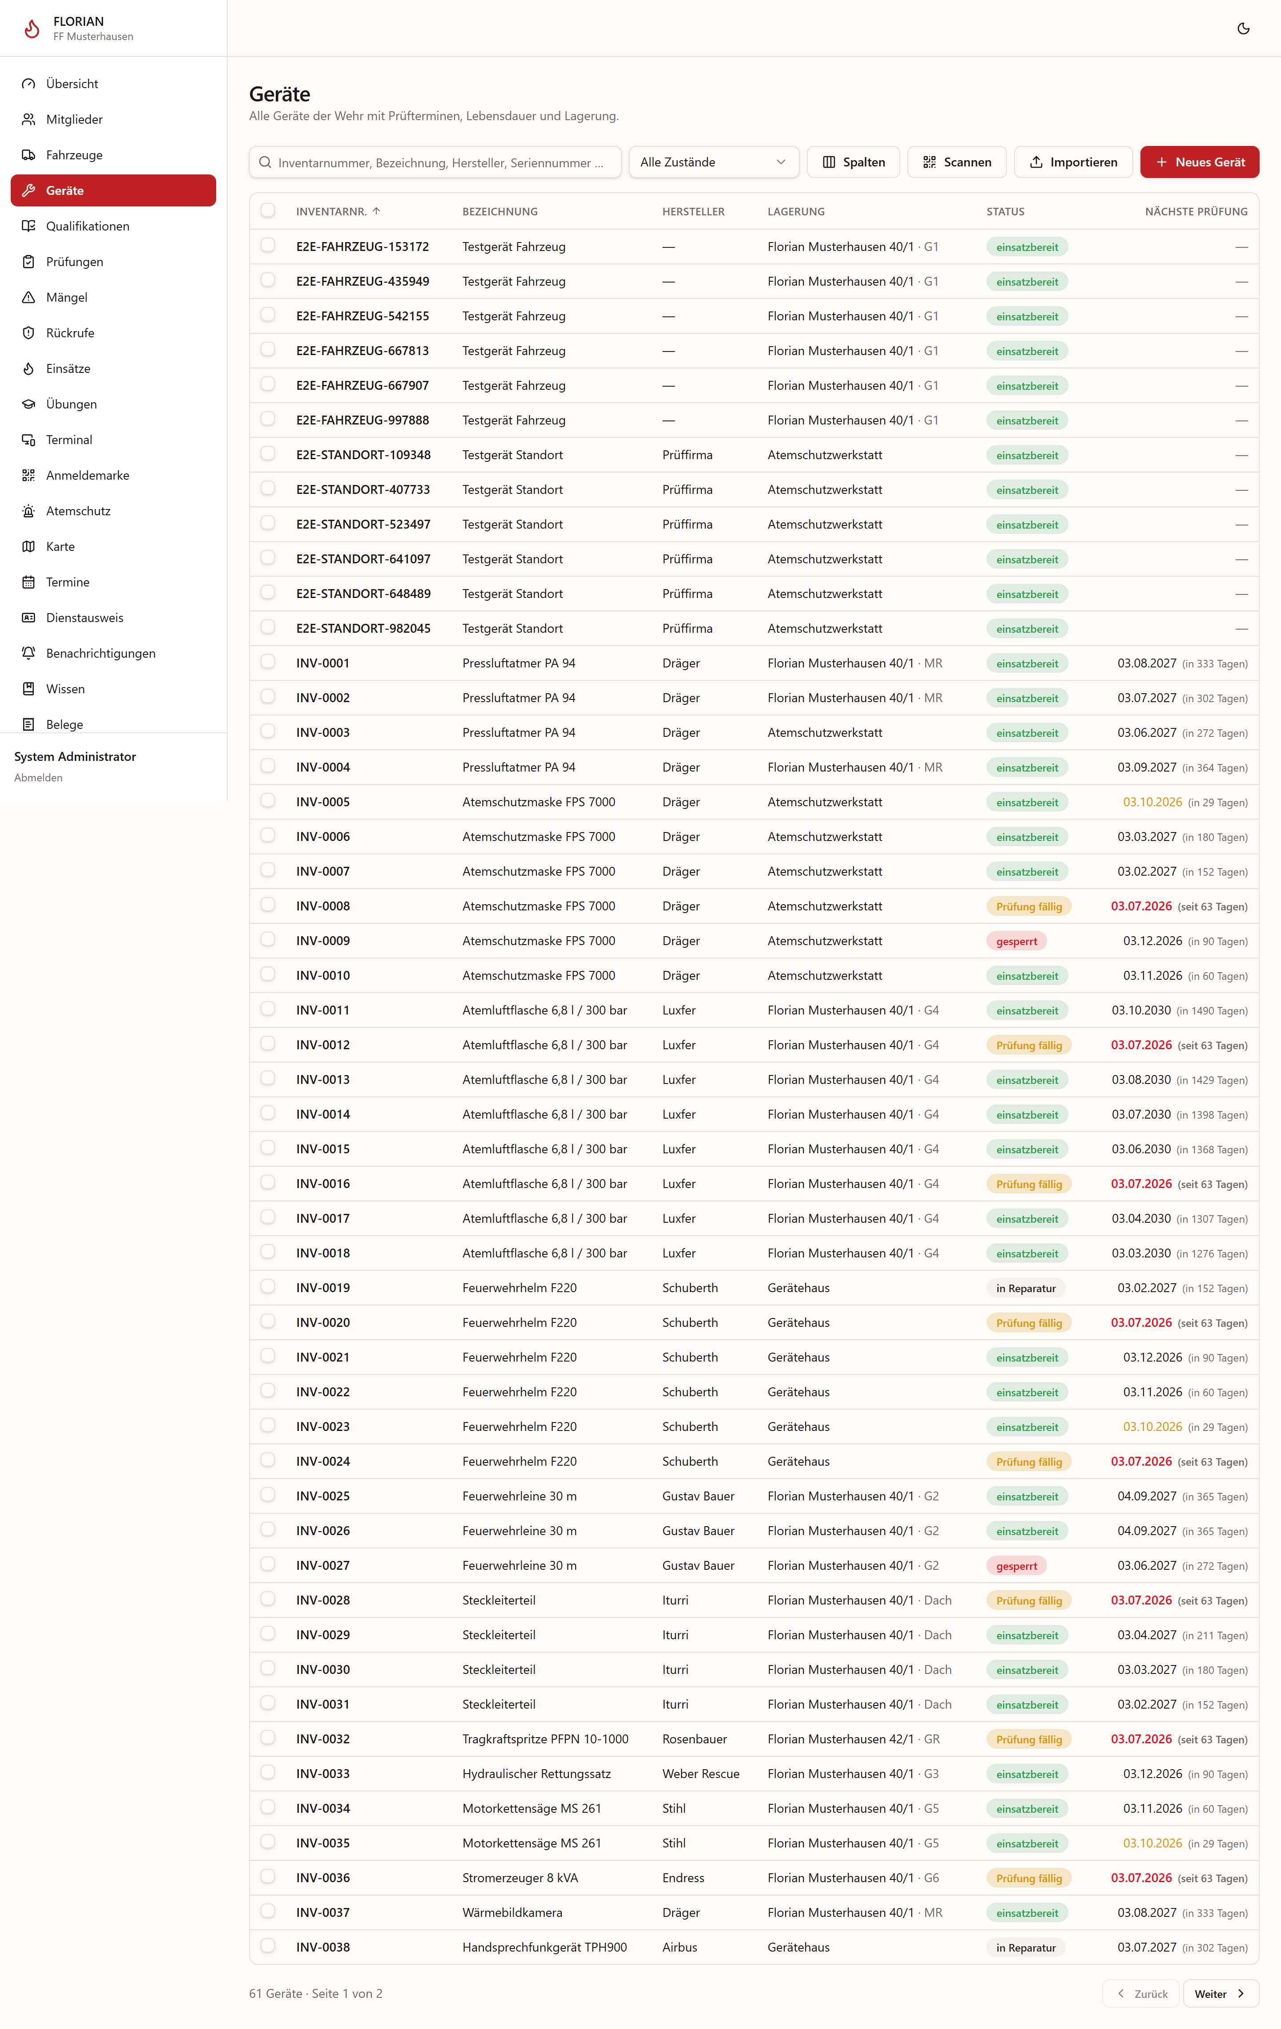
Task: Toggle the select-all checkbox in table header
Action: [268, 210]
